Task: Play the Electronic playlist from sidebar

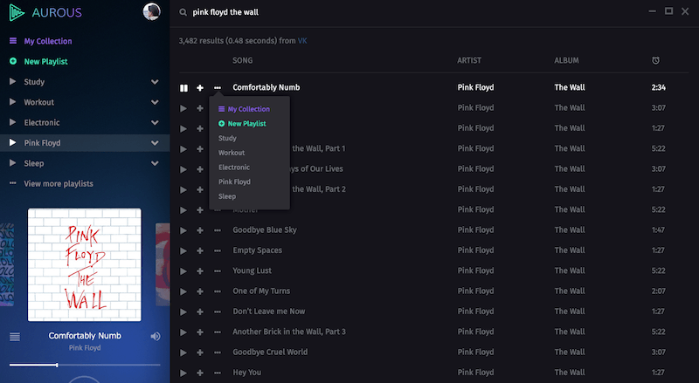Action: click(x=13, y=122)
